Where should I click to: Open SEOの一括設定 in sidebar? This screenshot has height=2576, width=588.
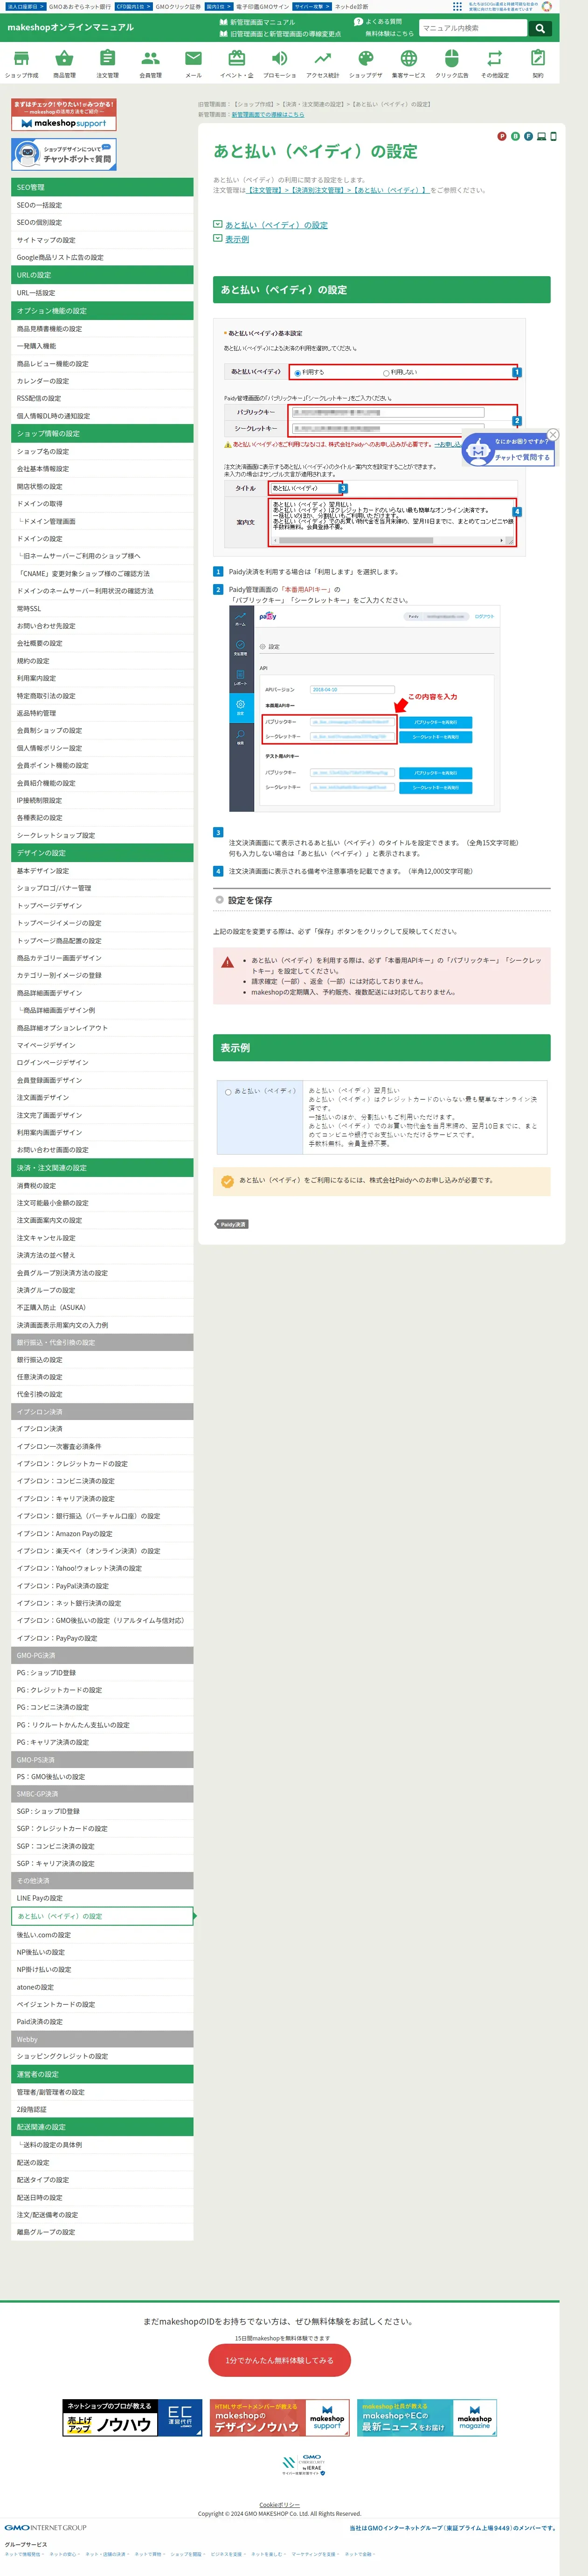[x=102, y=205]
